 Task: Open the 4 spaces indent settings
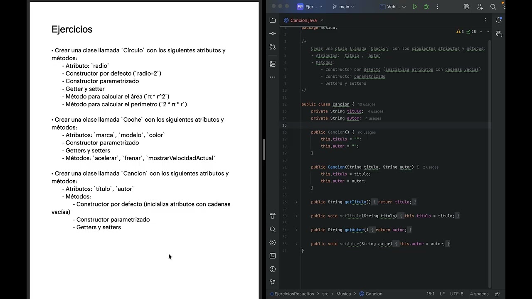tap(479, 294)
